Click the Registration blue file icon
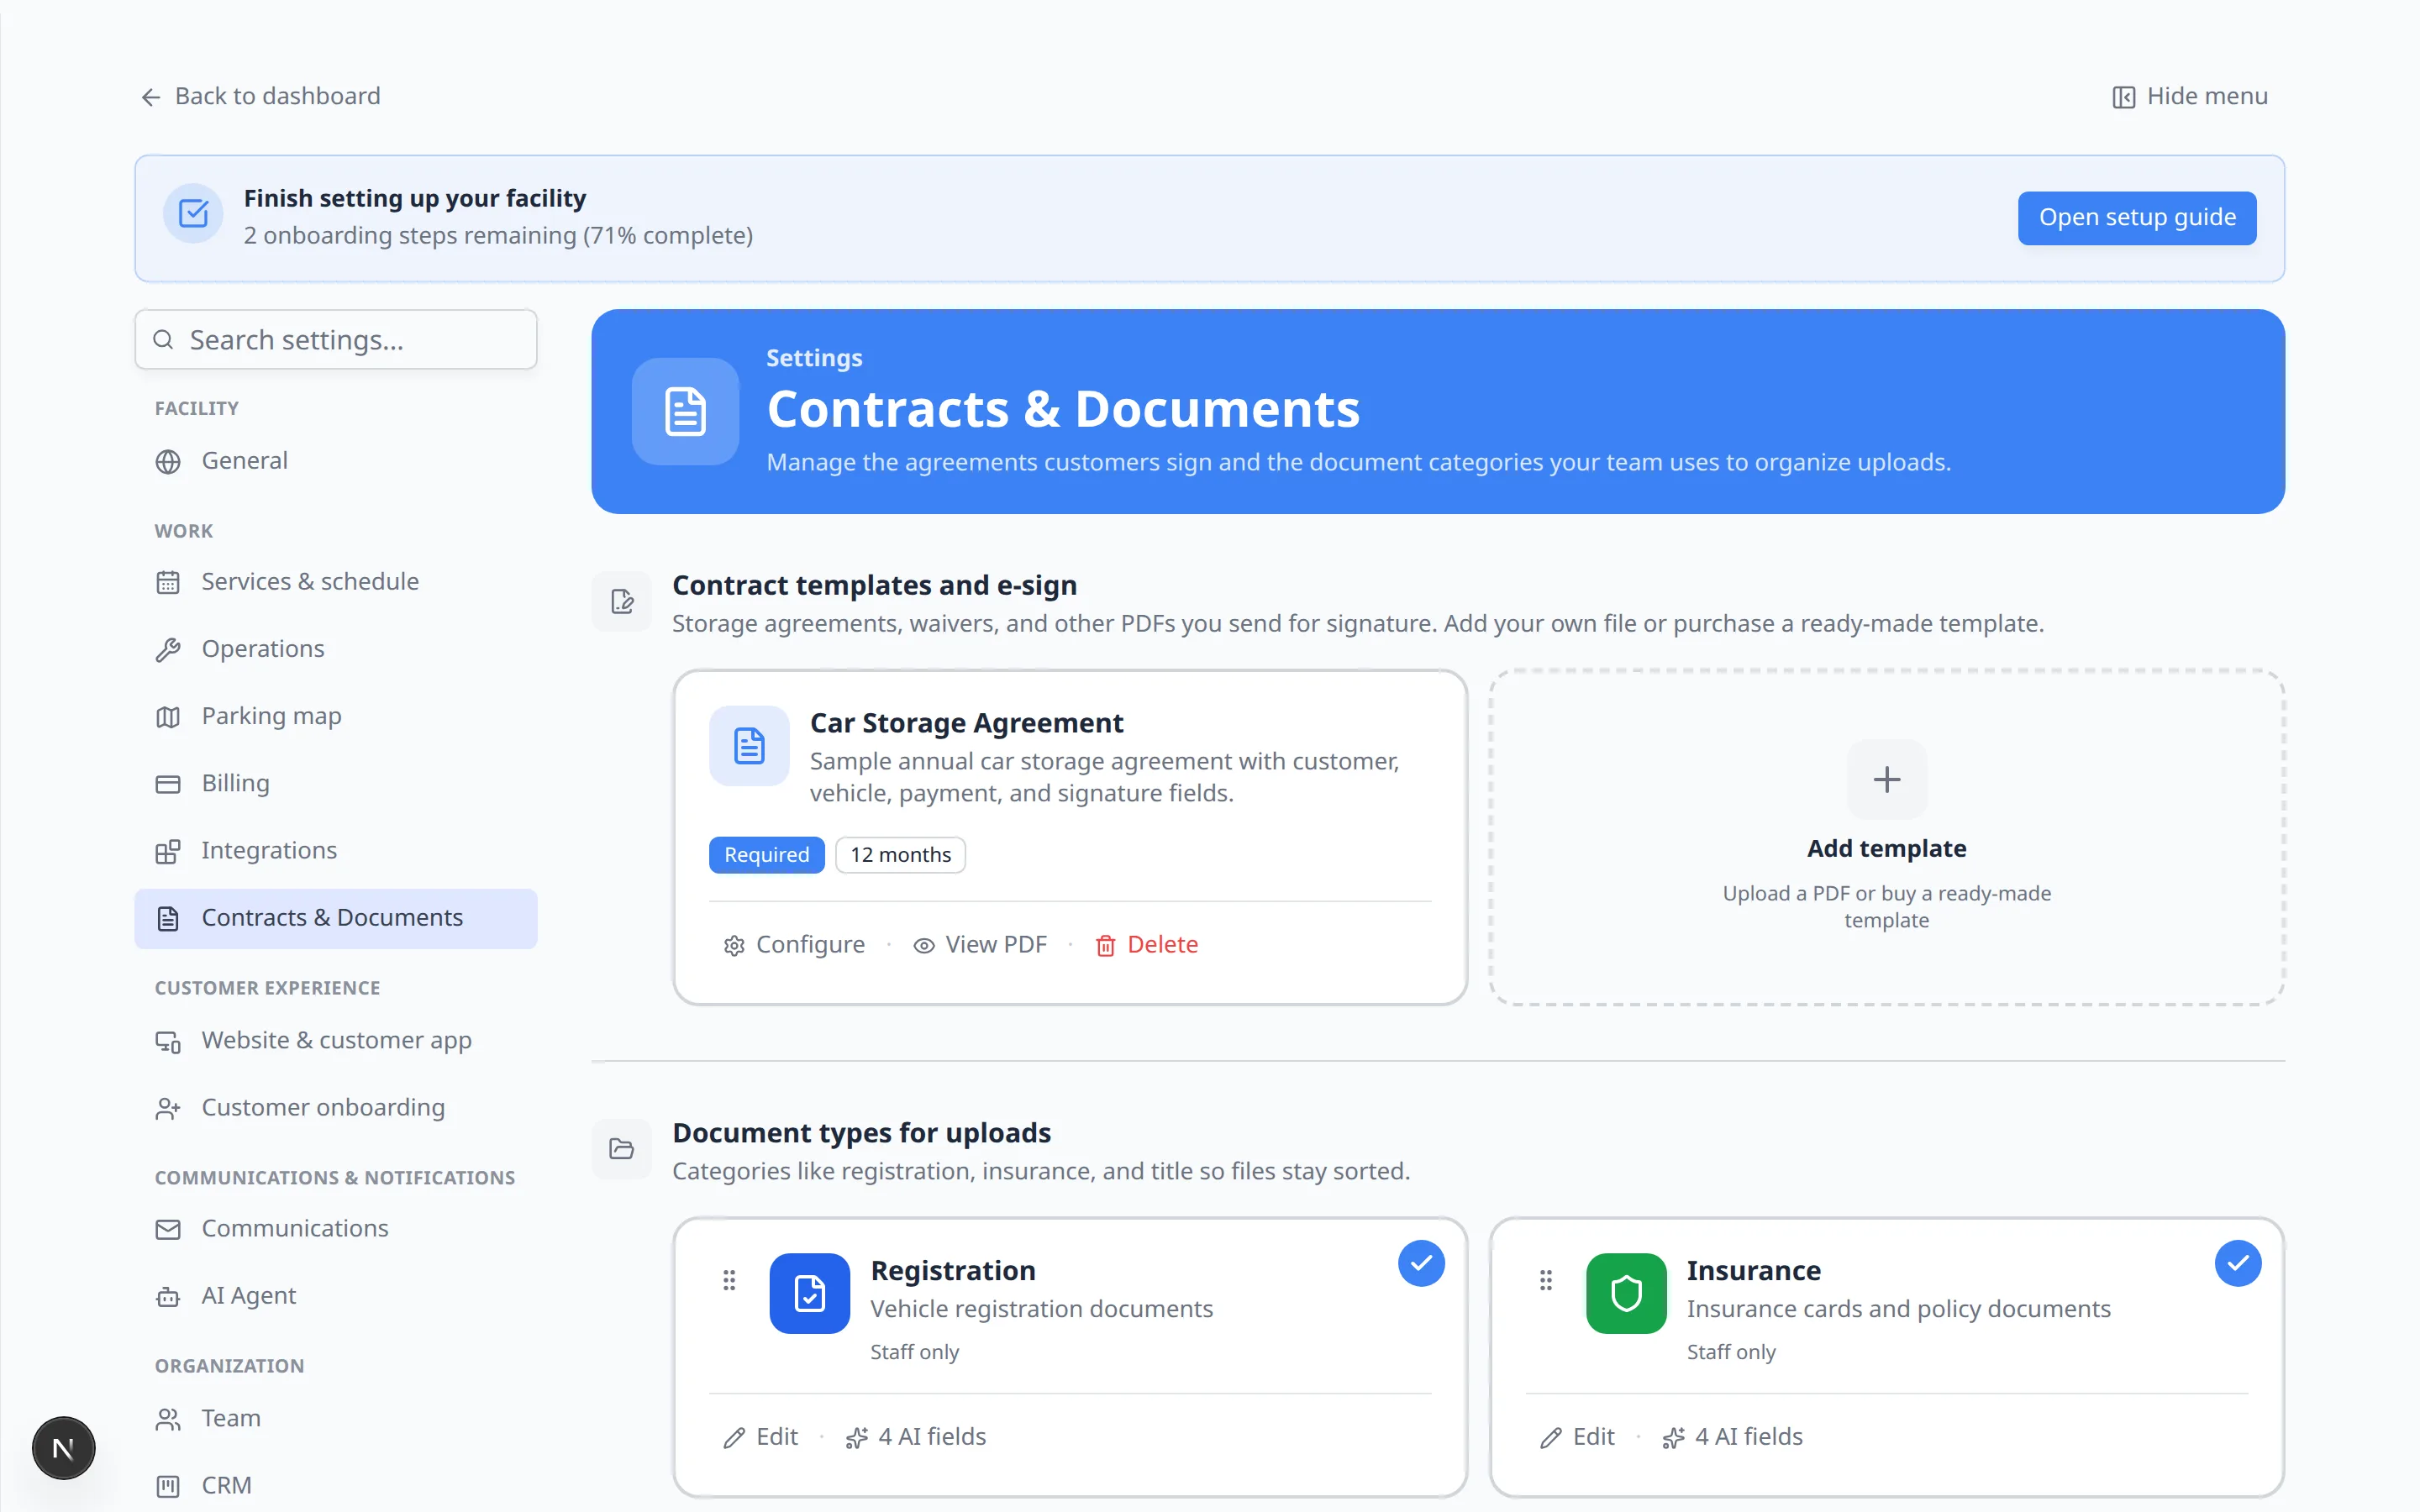The height and width of the screenshot is (1512, 2420). 809,1293
